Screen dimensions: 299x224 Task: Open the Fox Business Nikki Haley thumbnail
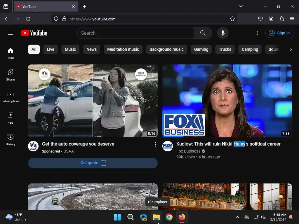[227, 101]
